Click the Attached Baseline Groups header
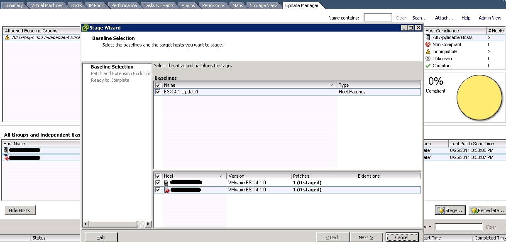Screen dimensions: 506x242 (x=42, y=31)
